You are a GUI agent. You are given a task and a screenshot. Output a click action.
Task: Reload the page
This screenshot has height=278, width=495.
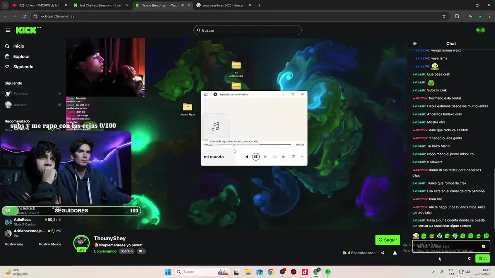[x=24, y=16]
